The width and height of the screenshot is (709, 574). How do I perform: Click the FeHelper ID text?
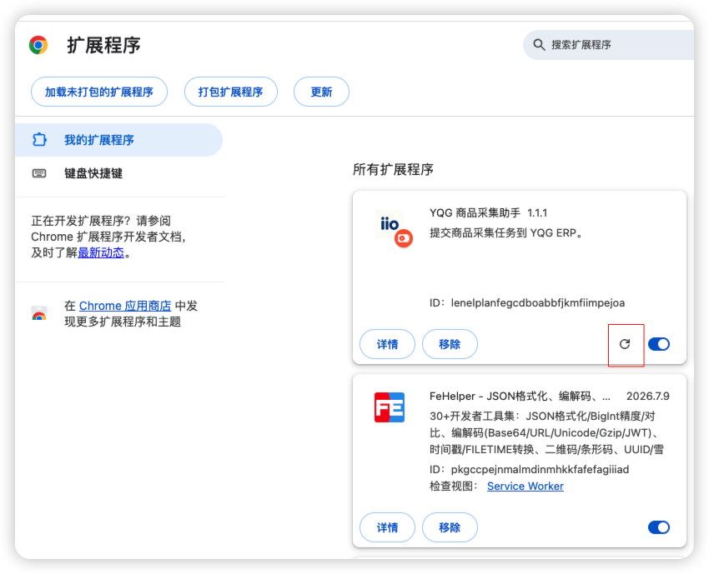tap(530, 470)
